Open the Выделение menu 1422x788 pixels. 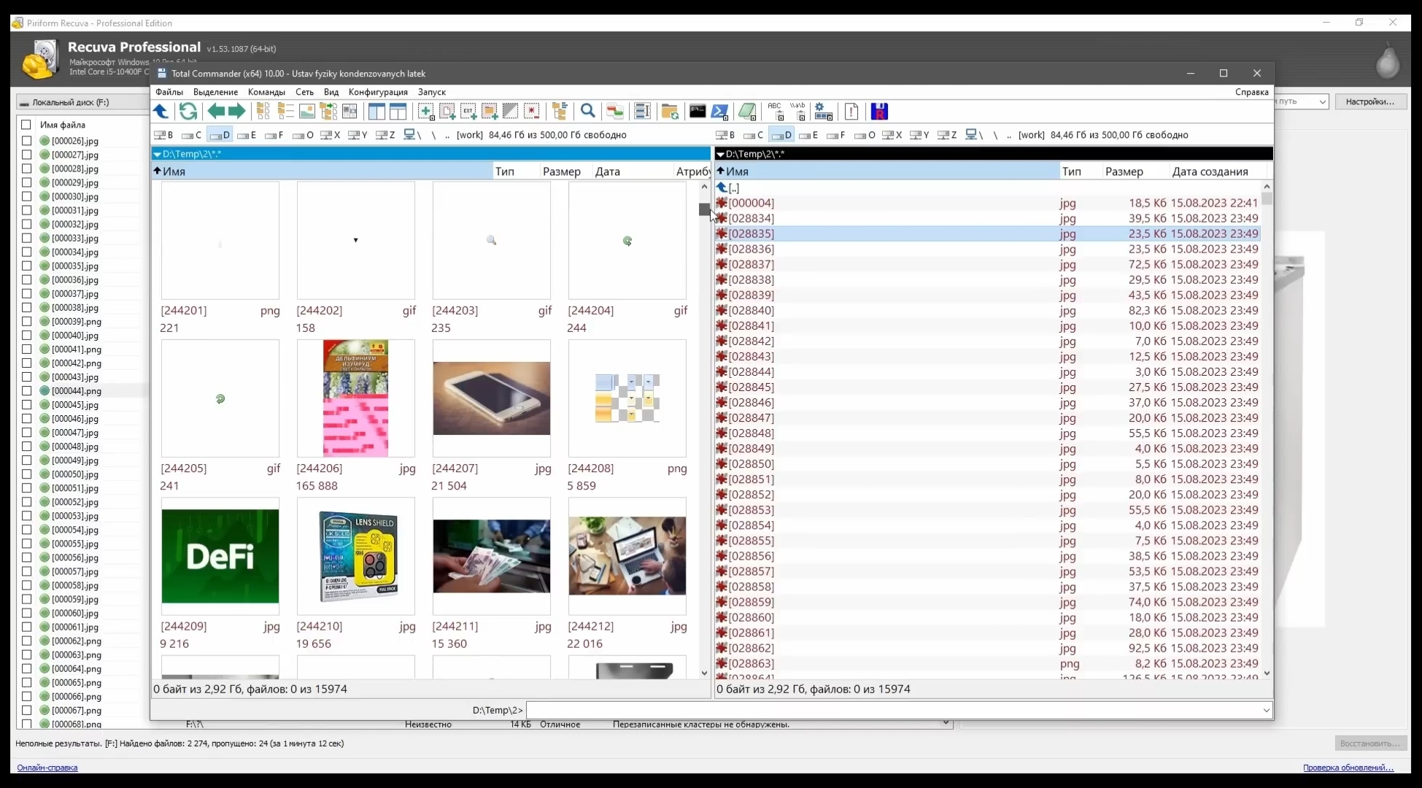215,92
